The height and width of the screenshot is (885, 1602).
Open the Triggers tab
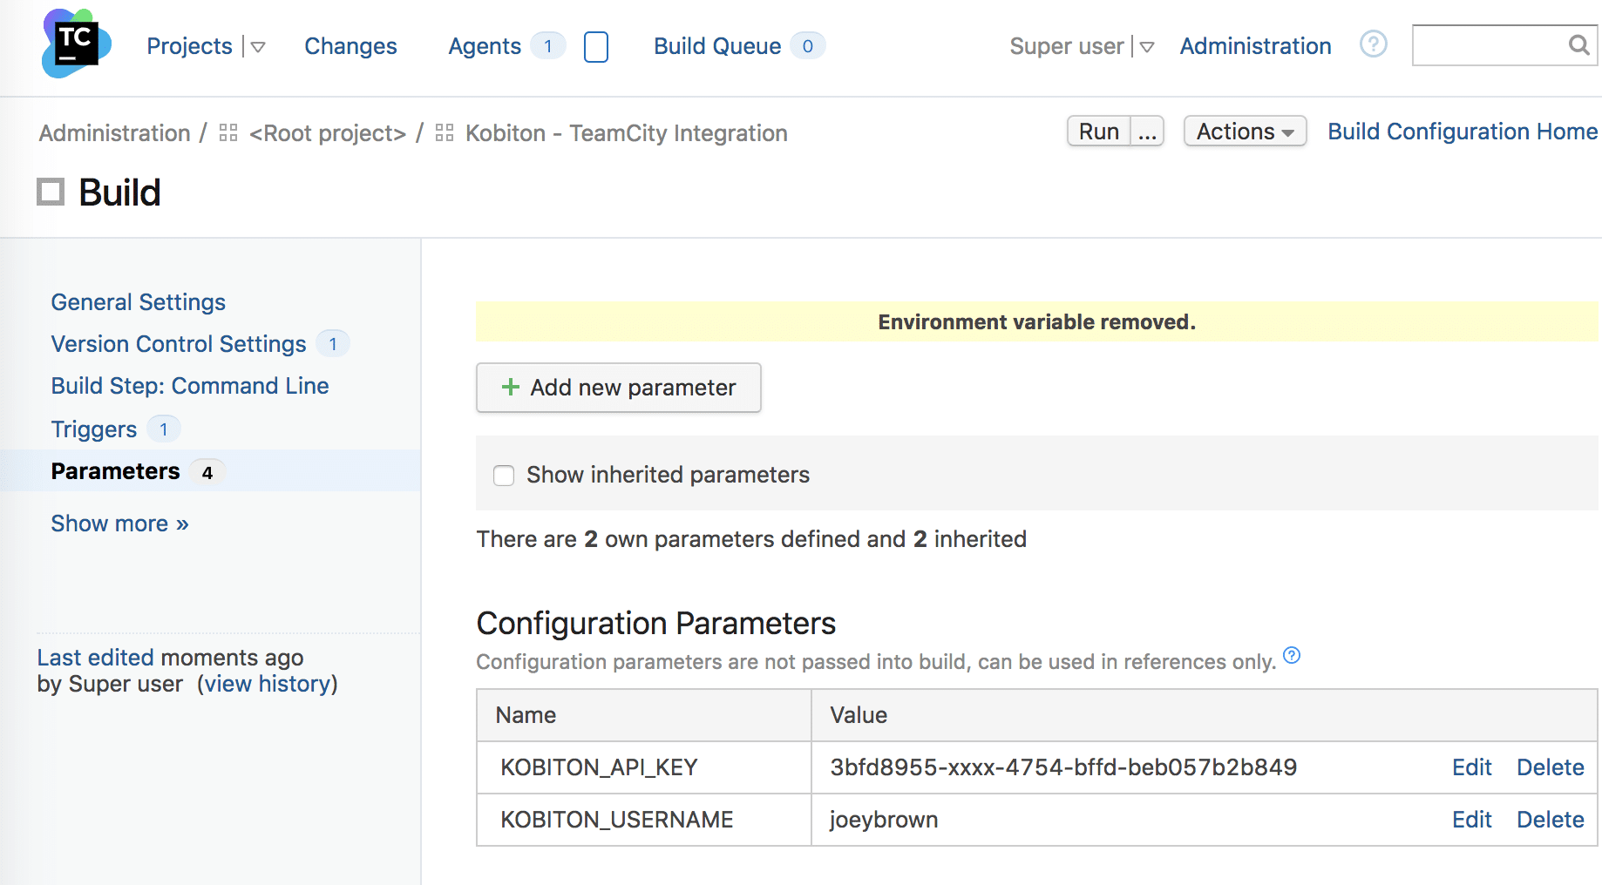click(x=94, y=429)
